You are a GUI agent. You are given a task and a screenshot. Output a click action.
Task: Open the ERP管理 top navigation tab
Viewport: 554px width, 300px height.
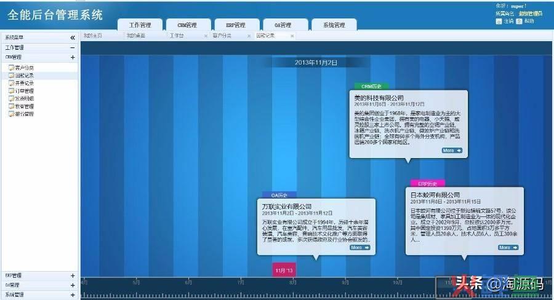236,25
